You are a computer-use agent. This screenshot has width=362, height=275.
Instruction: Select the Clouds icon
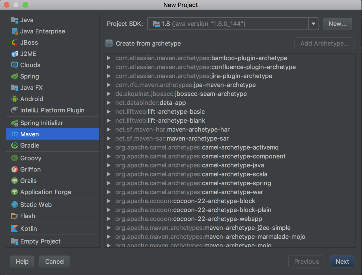[x=15, y=65]
